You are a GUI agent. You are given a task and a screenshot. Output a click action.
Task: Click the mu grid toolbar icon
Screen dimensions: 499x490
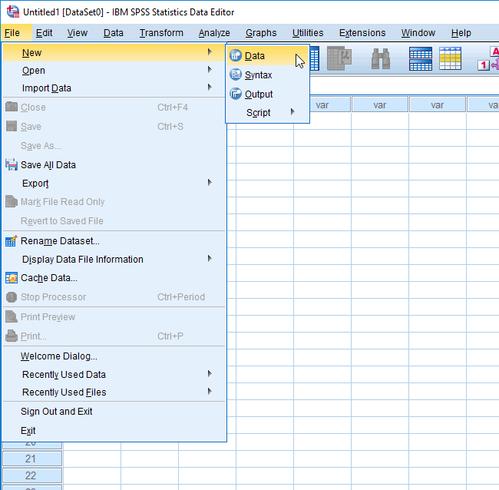pyautogui.click(x=339, y=58)
